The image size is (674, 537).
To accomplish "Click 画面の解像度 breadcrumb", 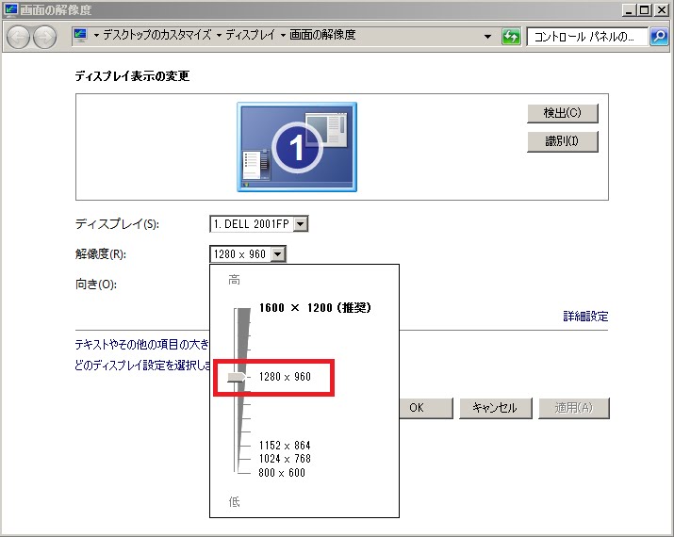I will [322, 35].
